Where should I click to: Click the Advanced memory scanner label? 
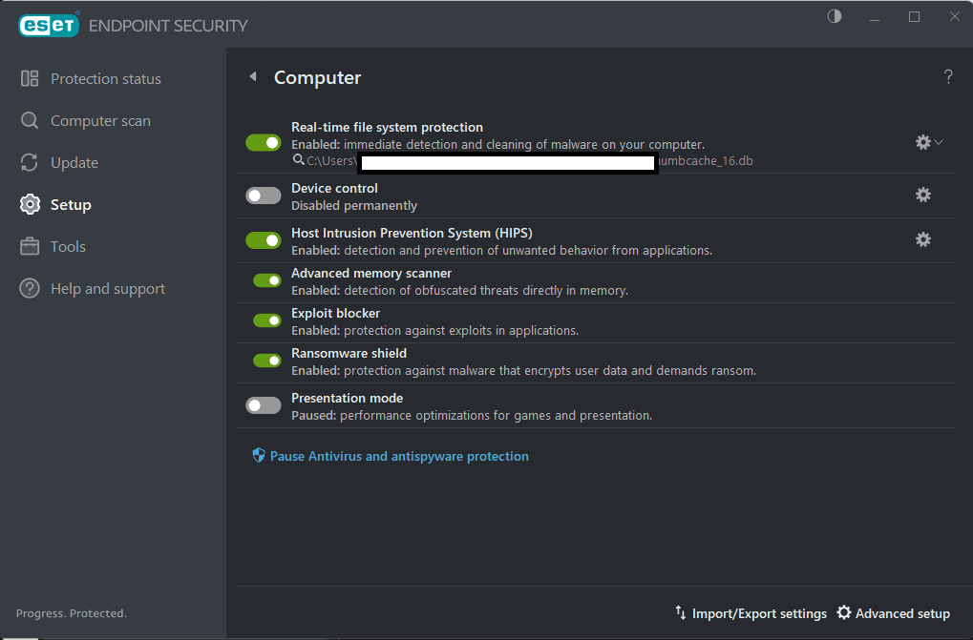[x=371, y=273]
